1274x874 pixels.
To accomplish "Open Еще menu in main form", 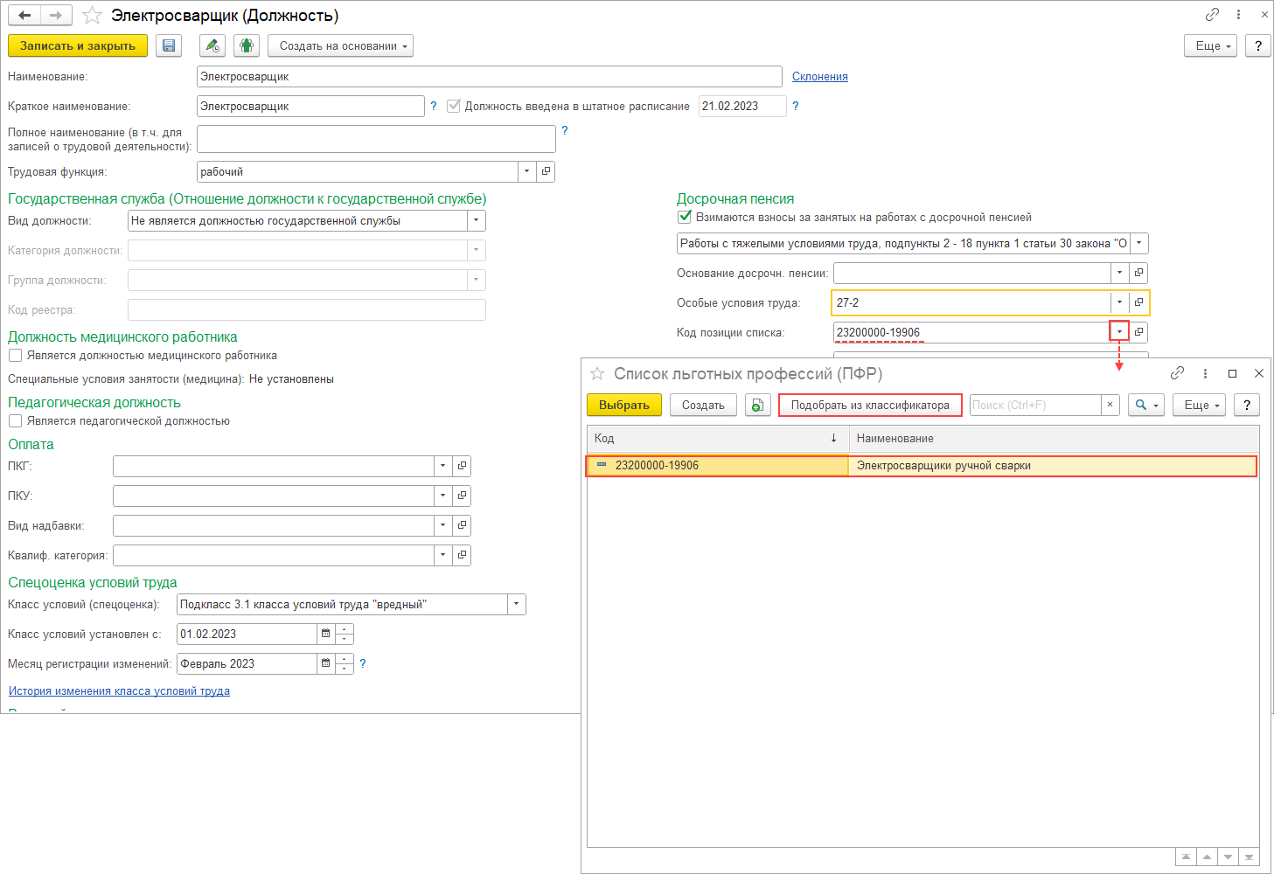I will pos(1211,46).
